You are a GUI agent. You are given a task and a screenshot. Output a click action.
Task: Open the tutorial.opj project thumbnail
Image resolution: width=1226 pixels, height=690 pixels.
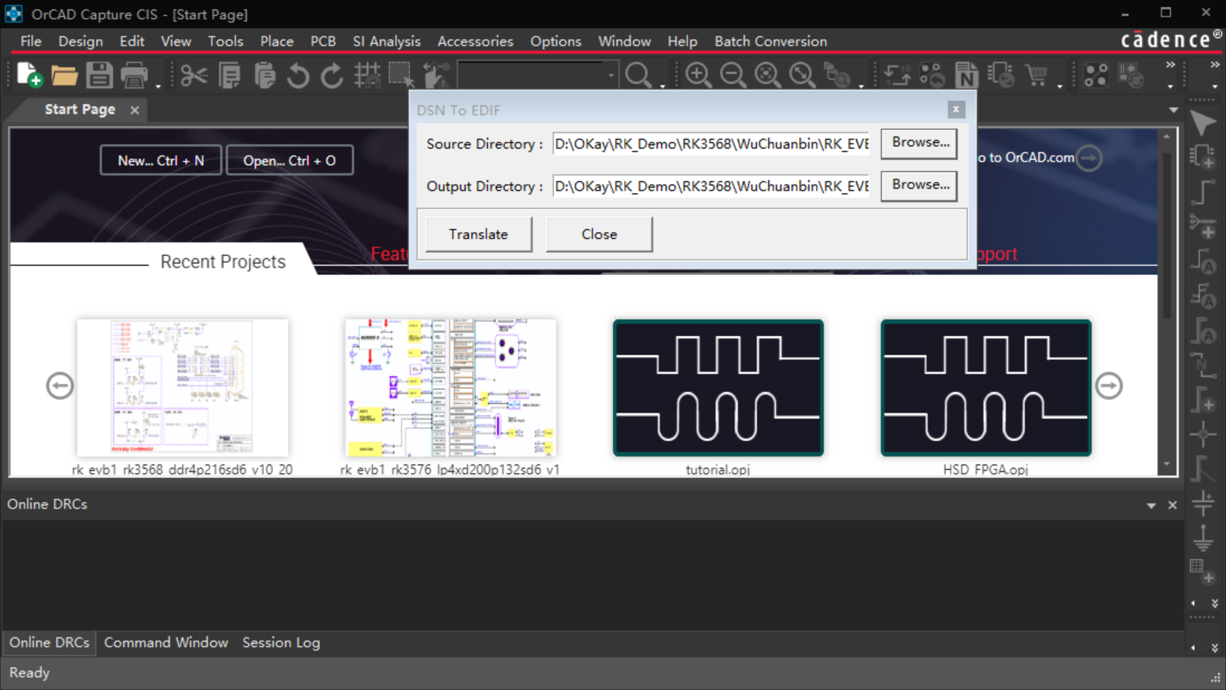(x=718, y=387)
